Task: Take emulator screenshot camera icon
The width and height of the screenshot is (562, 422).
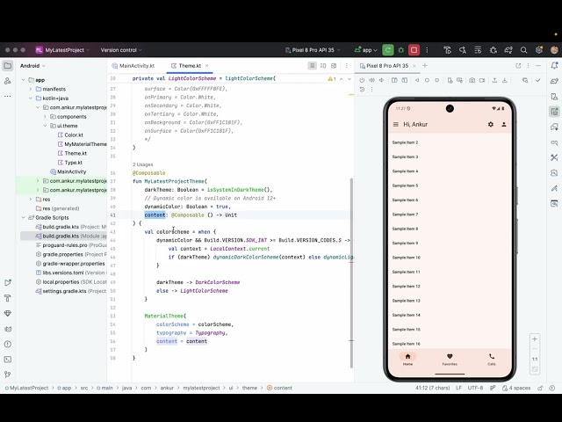Action: point(472,80)
